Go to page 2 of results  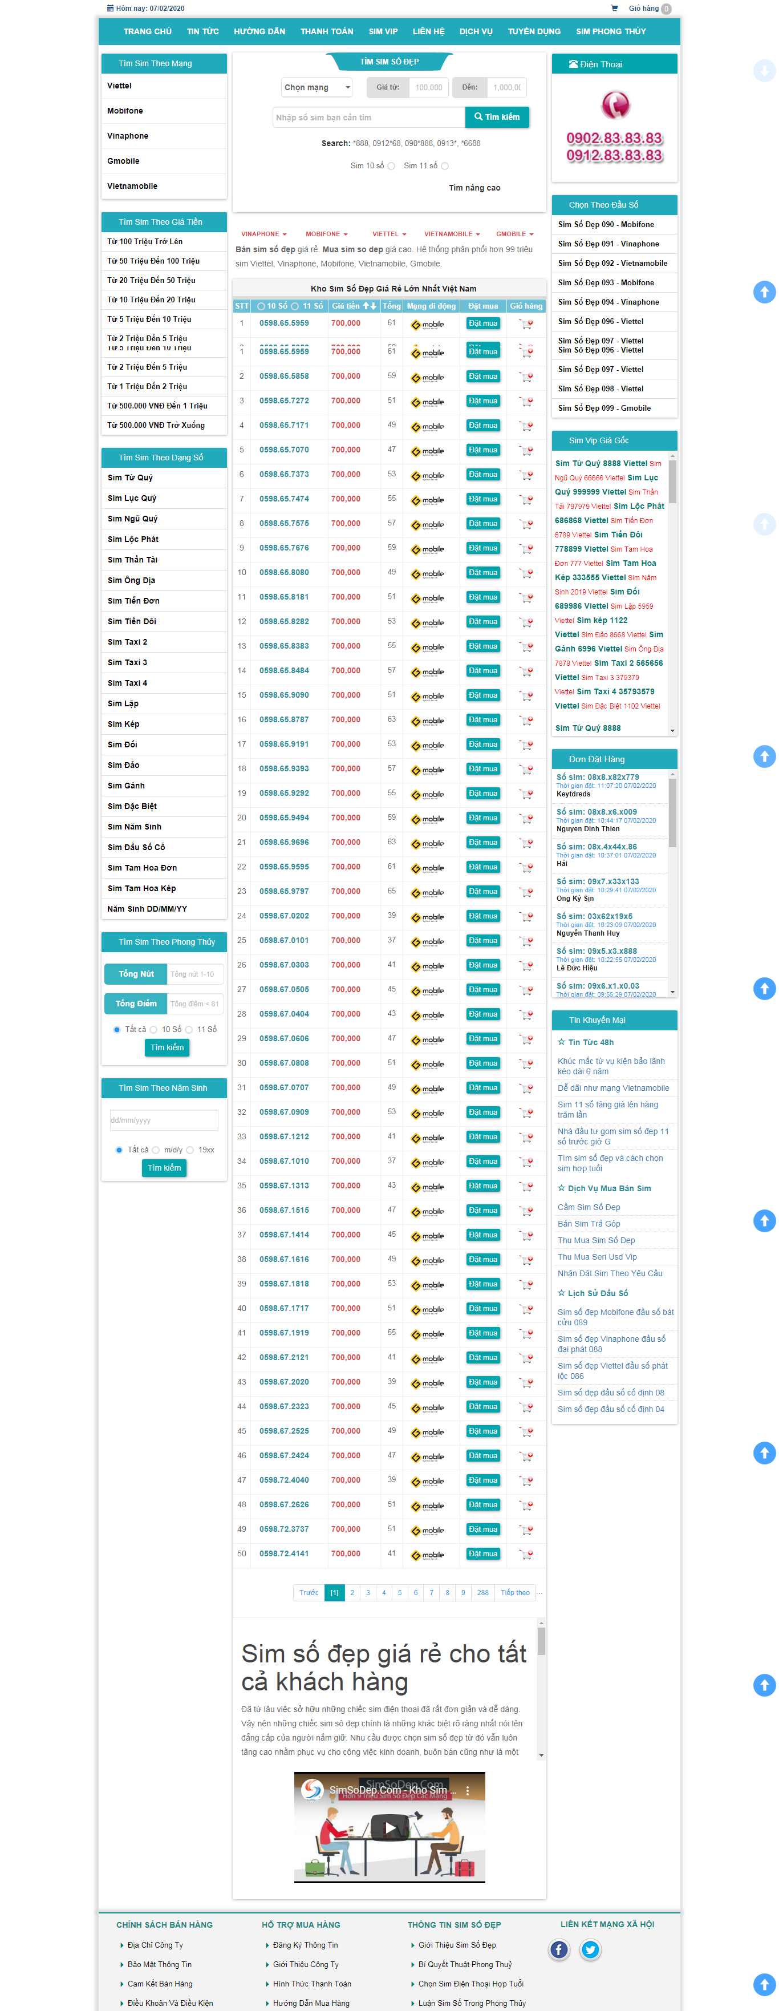pyautogui.click(x=352, y=1593)
